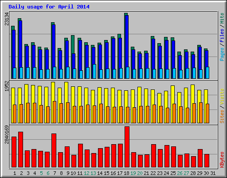227x178 pixels.
Task: Click the 'Pages' legend label
Action: click(222, 54)
